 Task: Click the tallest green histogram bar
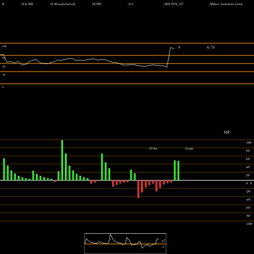(x=62, y=160)
